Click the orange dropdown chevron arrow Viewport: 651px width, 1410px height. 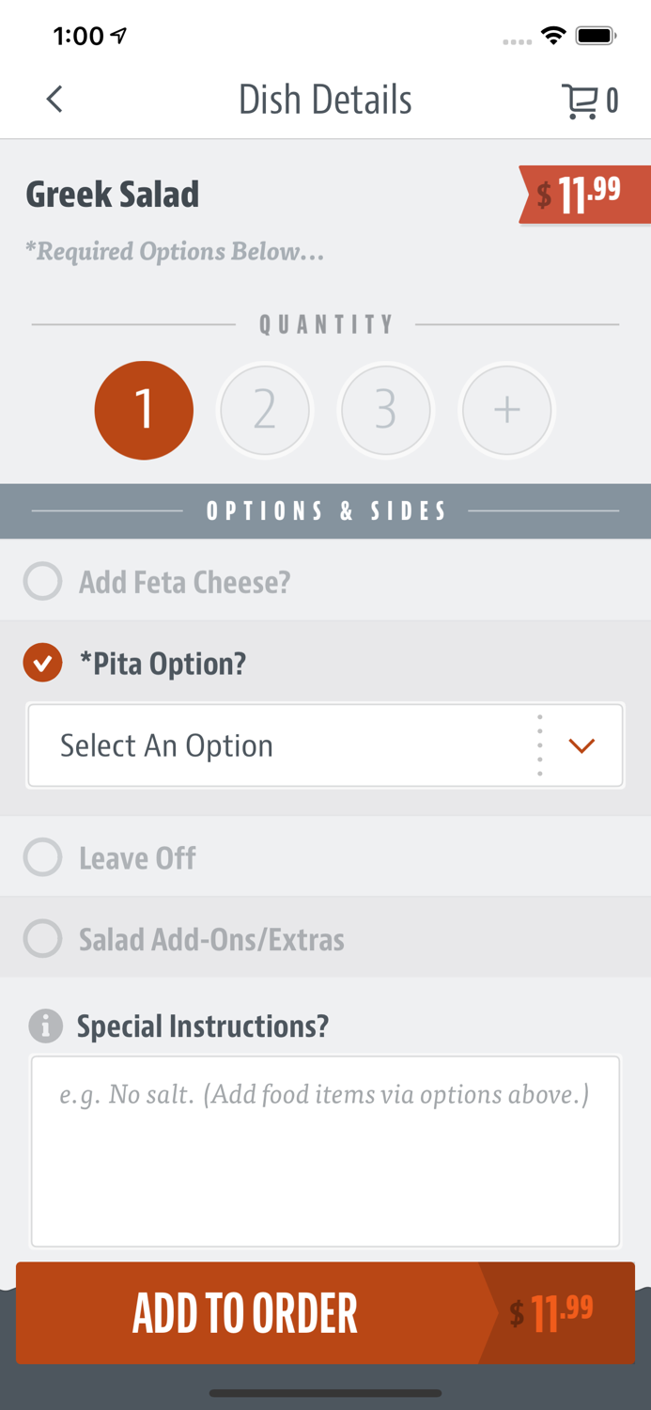[x=582, y=745]
